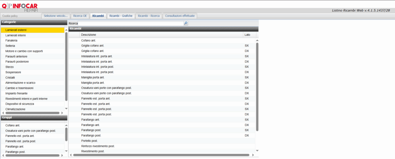Image resolution: width=395 pixels, height=159 pixels.
Task: Select Intelaiatura int. porta ant. SX row
Action: pyautogui.click(x=162, y=56)
